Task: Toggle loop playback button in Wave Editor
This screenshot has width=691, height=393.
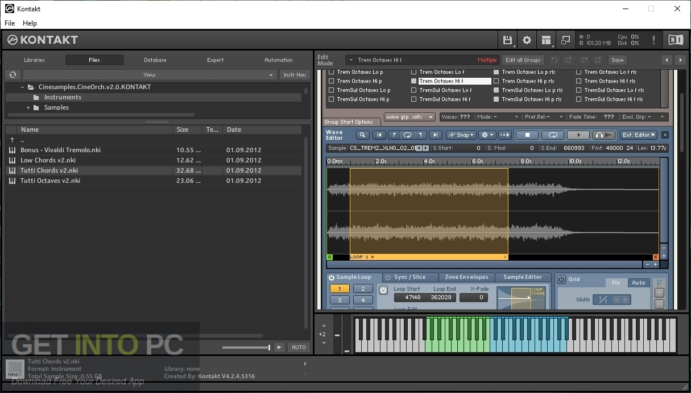Action: pos(552,135)
